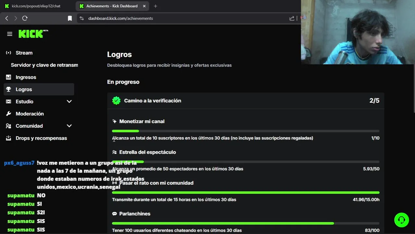Select Logros in the sidebar
Screen dimensions: 415x234
[x=39, y=89]
